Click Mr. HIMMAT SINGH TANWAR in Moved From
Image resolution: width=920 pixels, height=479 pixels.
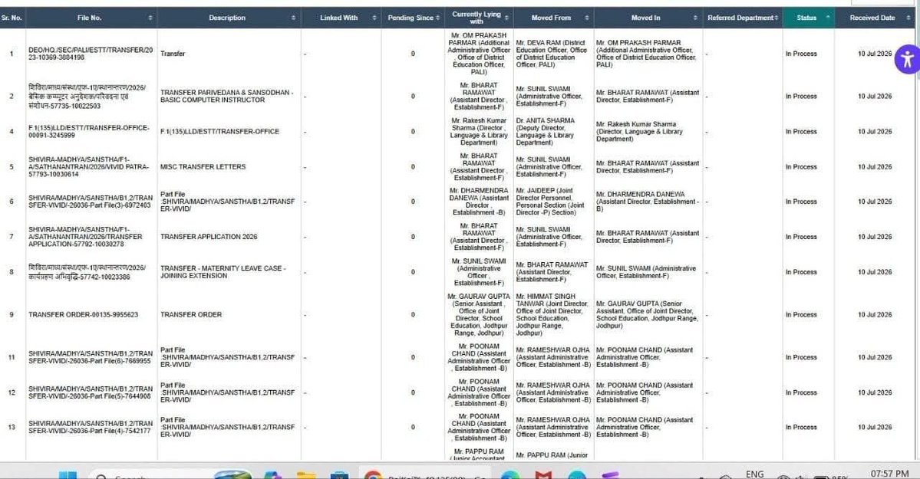pyautogui.click(x=552, y=315)
